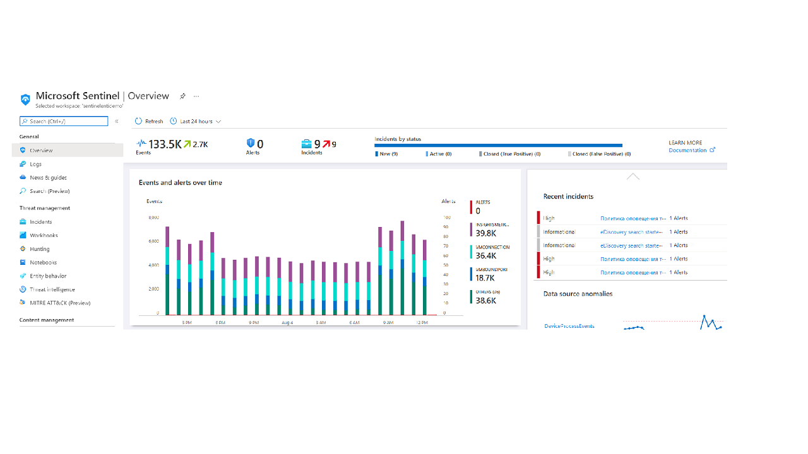Click the Notebooks icon in sidebar

23,262
